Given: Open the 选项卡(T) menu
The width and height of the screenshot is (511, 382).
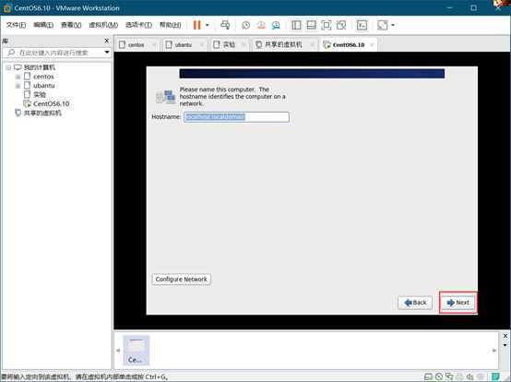Looking at the screenshot, I should pos(139,25).
